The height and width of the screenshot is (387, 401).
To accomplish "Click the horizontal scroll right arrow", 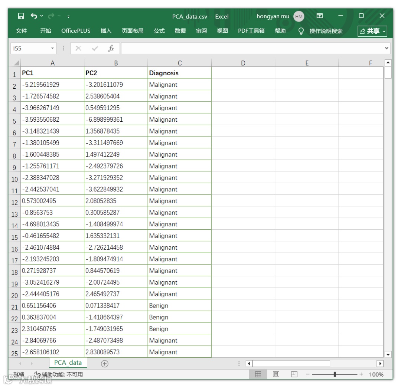I will pyautogui.click(x=380, y=364).
